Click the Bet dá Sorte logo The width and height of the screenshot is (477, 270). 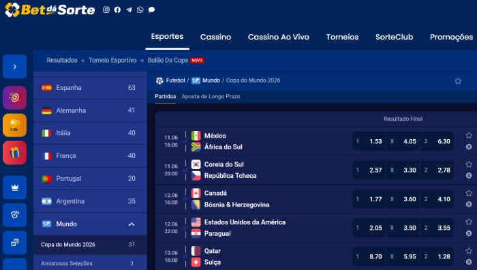pyautogui.click(x=50, y=10)
